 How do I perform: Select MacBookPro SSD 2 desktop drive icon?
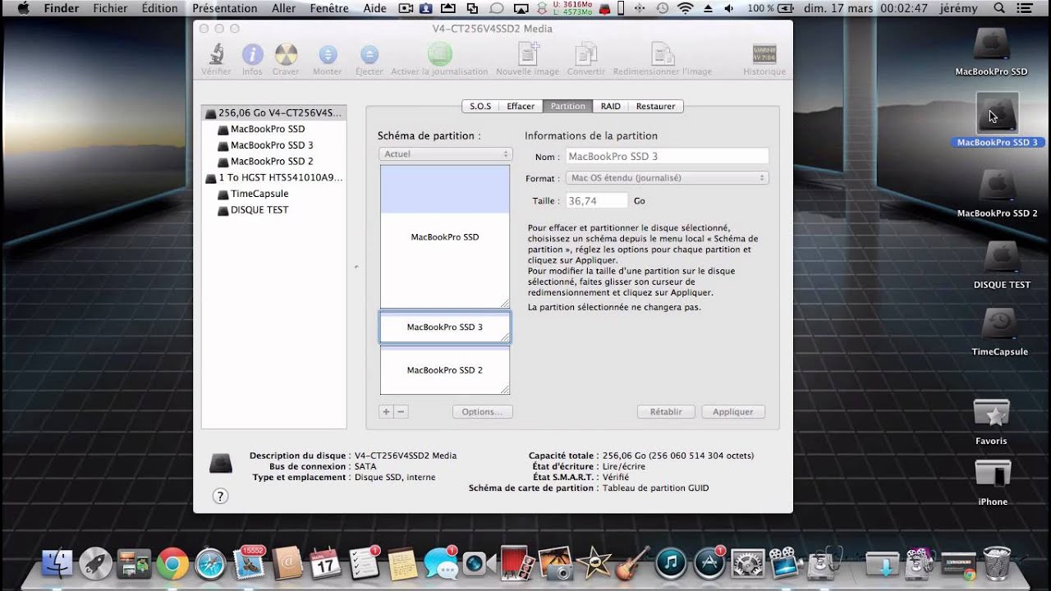[x=998, y=186]
